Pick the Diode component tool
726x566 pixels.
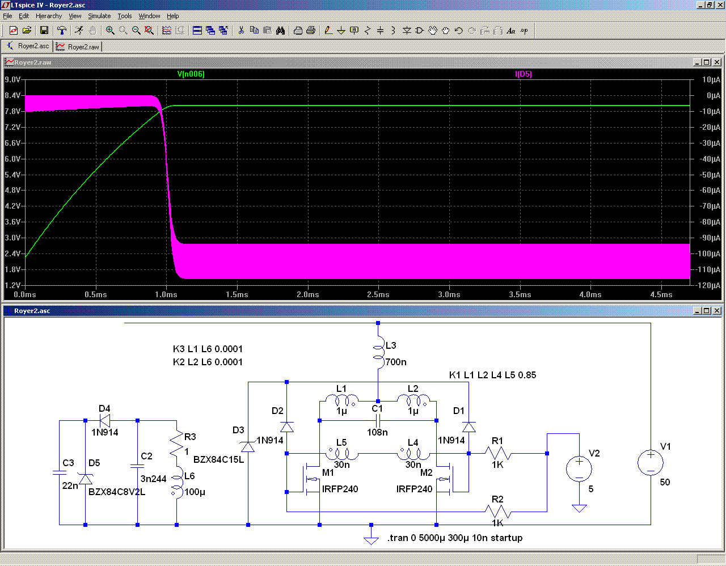(x=407, y=31)
